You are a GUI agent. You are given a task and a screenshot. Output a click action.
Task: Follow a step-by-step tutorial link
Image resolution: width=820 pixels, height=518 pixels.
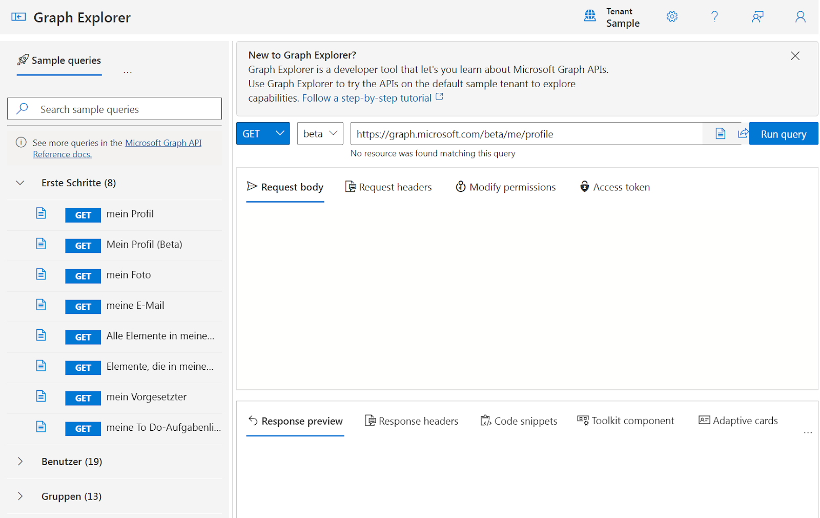pos(373,98)
